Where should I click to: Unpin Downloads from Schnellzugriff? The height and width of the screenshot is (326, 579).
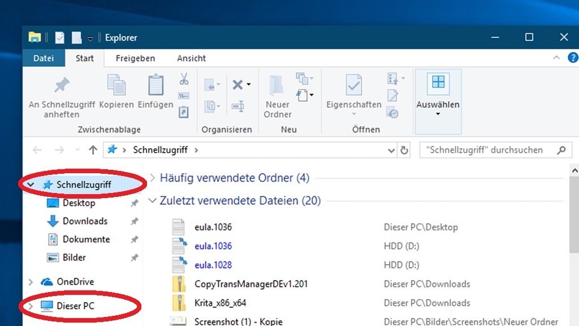(134, 221)
